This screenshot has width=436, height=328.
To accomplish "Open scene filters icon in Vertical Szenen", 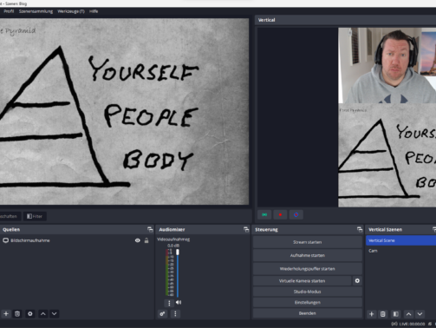I will click(396, 314).
